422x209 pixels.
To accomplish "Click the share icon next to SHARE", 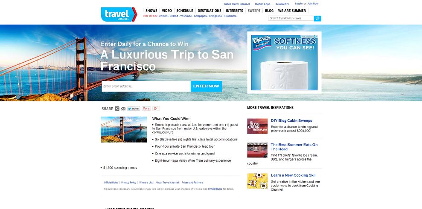I will [x=117, y=109].
